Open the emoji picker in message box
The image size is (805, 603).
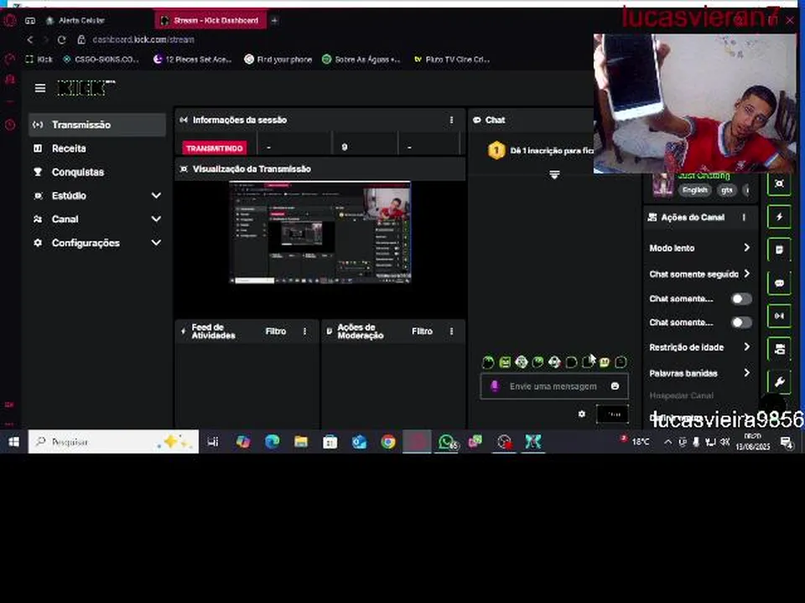click(615, 386)
